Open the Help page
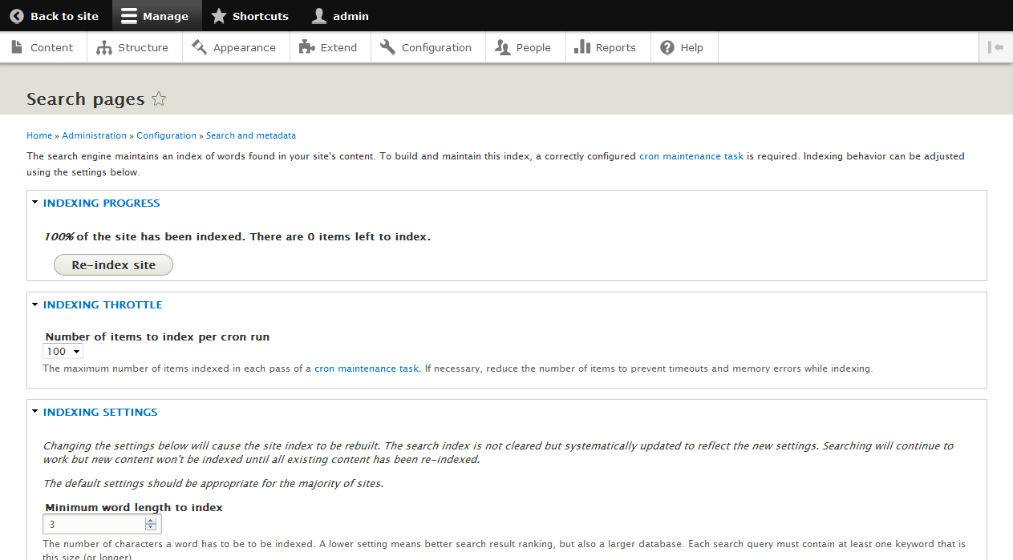Viewport: 1013px width, 560px height. pyautogui.click(x=681, y=47)
